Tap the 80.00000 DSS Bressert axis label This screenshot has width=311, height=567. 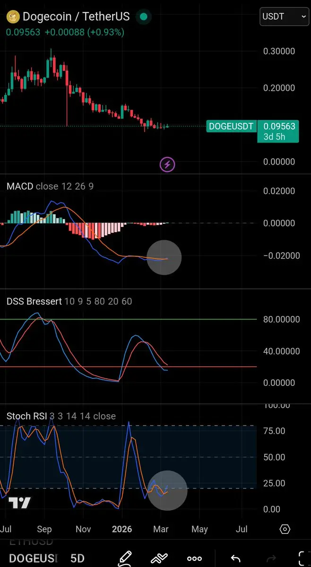point(282,319)
